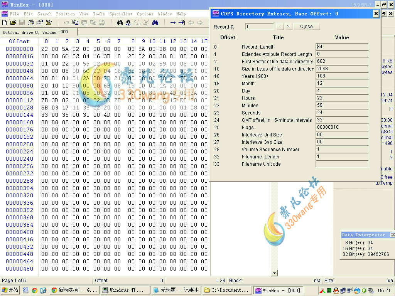Click the Years 1900+ value field

click(342, 76)
